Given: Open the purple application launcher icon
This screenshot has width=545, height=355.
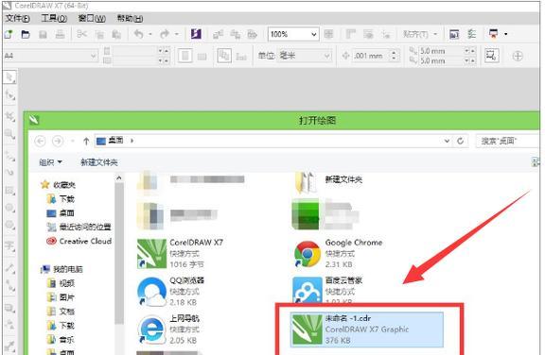Looking at the screenshot, I should pyautogui.click(x=196, y=34).
